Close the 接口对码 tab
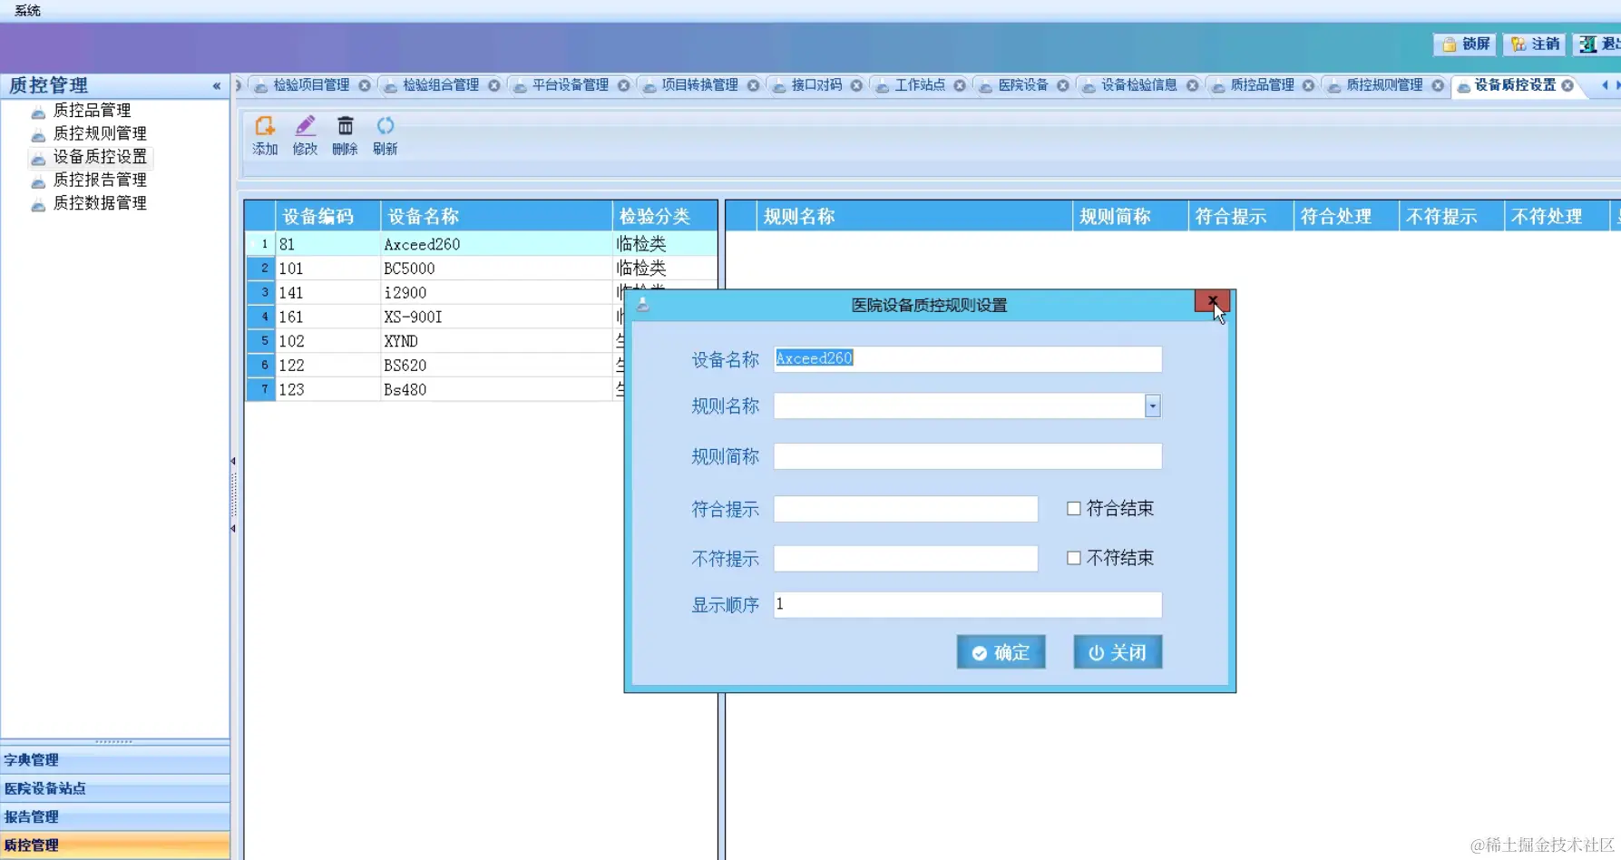This screenshot has height=860, width=1621. [x=856, y=85]
